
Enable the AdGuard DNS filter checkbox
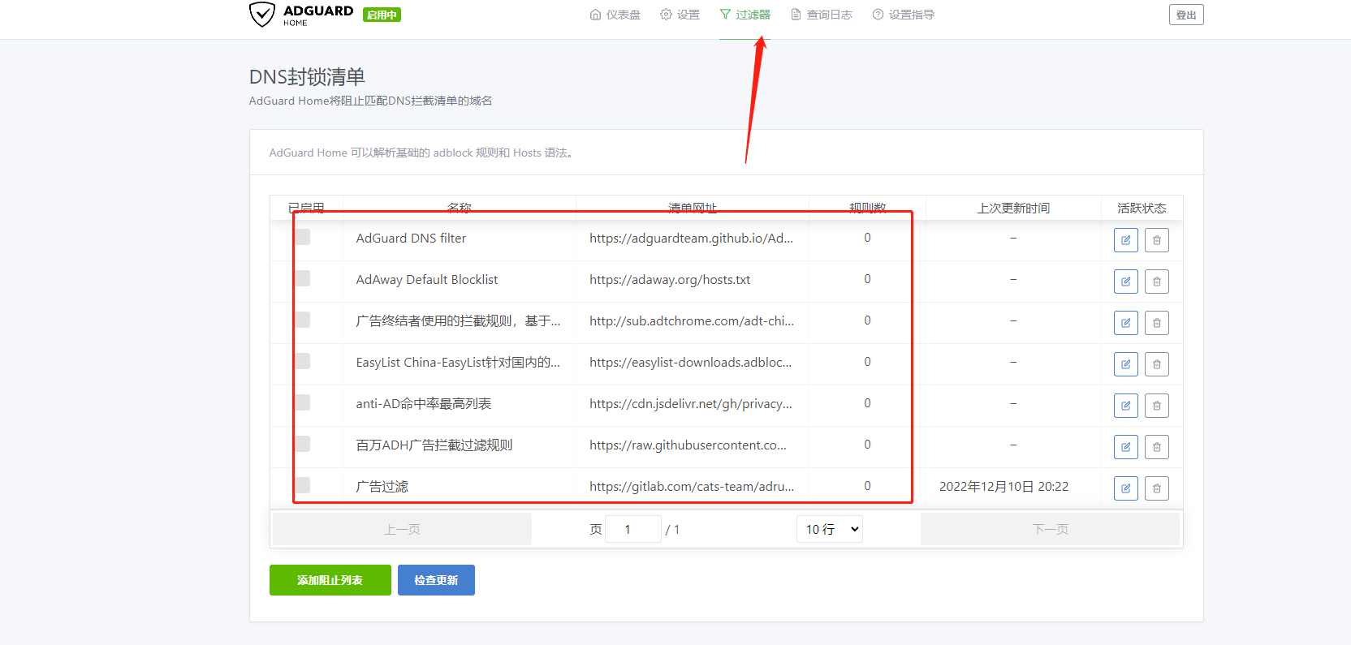[x=303, y=237]
